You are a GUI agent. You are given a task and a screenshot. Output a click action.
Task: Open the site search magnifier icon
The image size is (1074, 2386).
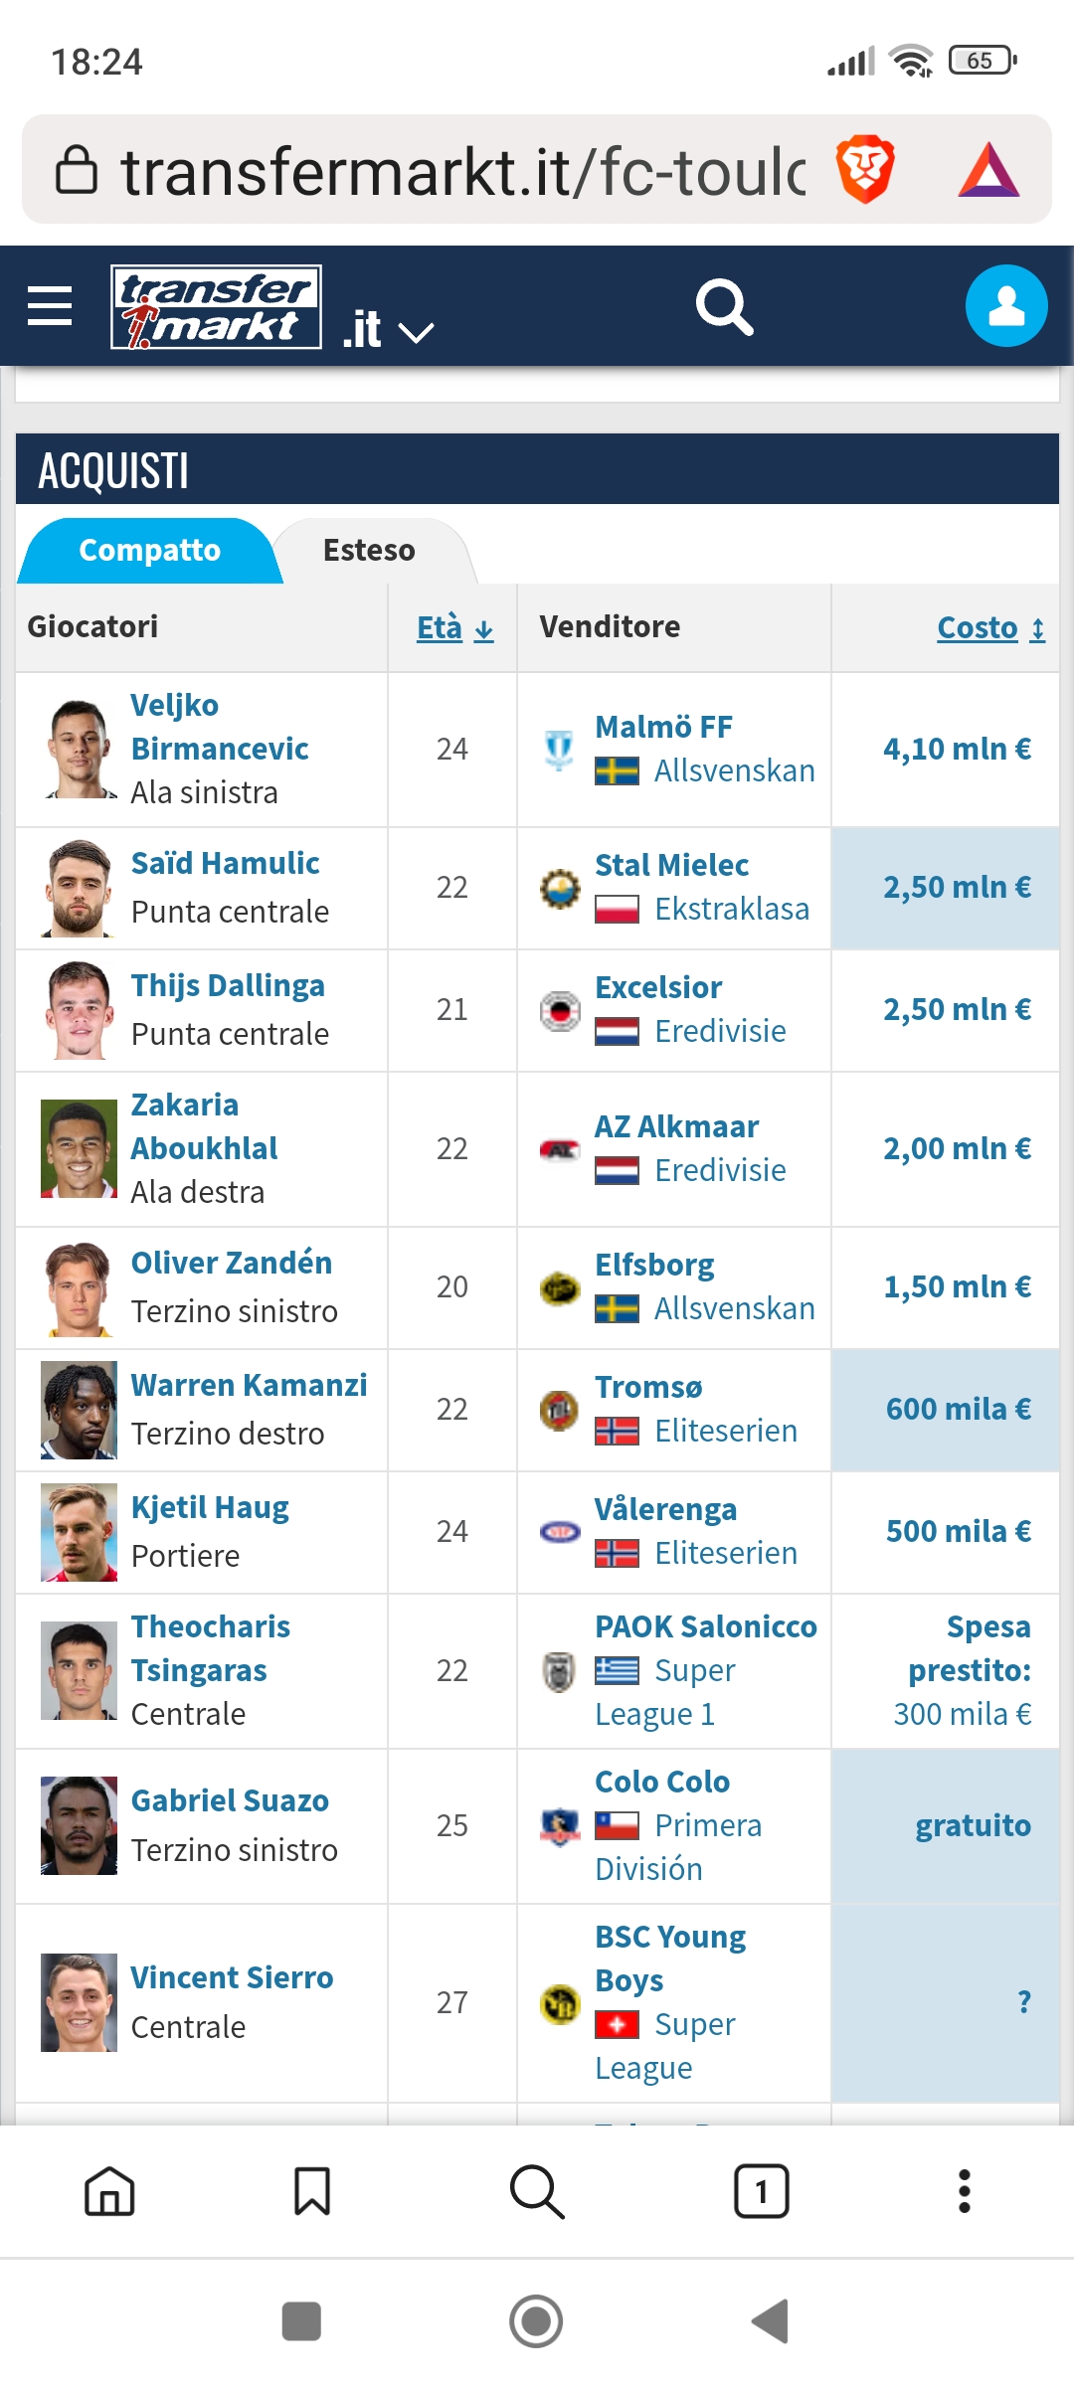click(x=724, y=306)
